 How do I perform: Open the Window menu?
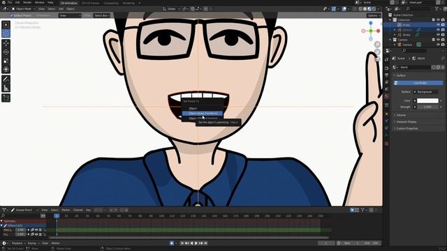[x=39, y=3]
